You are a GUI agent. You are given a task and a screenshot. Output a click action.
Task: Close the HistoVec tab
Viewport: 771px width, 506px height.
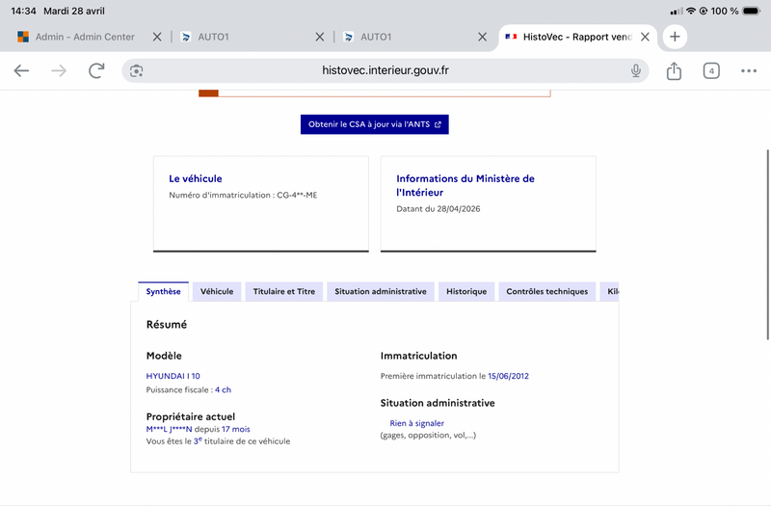(x=645, y=37)
